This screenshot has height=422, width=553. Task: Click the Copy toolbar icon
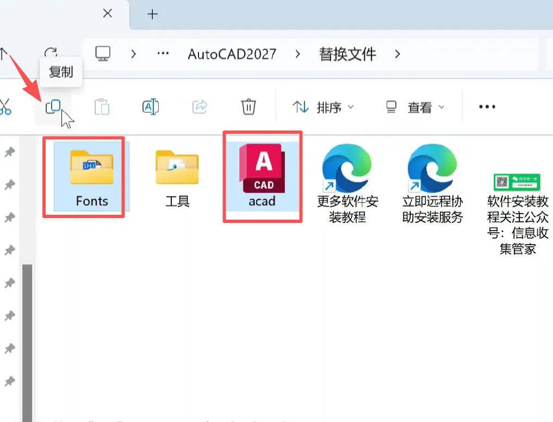point(53,107)
